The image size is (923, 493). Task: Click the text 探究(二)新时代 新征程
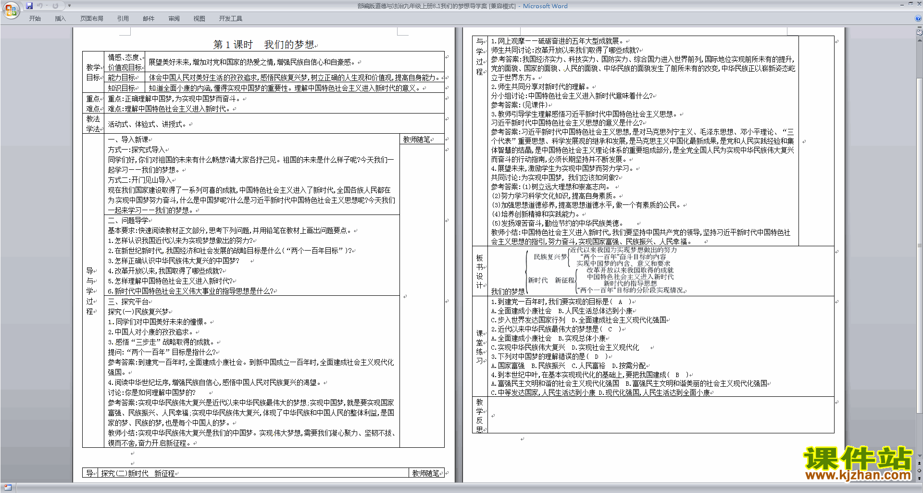click(138, 473)
